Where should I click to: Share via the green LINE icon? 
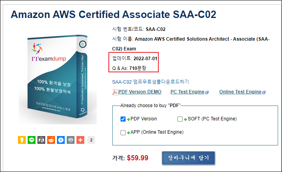pyautogui.click(x=32, y=140)
